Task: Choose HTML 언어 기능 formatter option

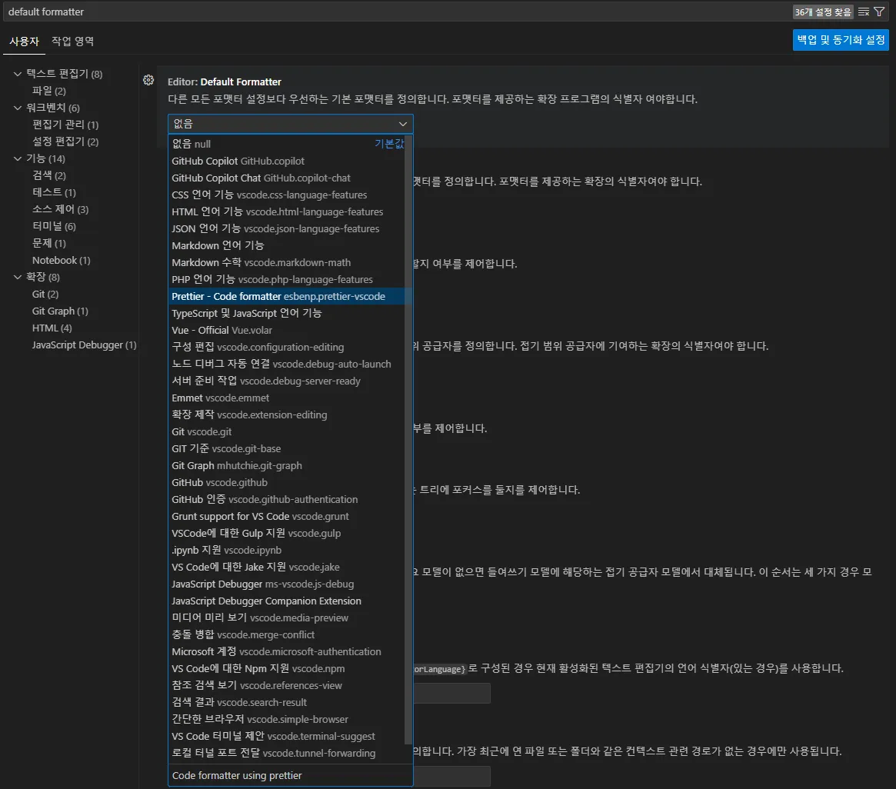Action: pyautogui.click(x=287, y=211)
